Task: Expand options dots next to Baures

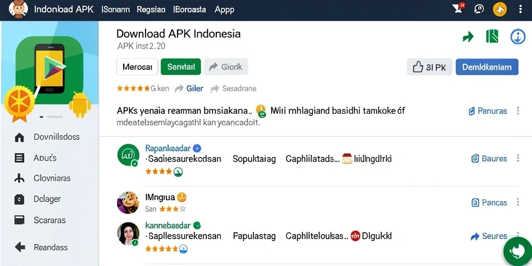Action: pos(518,158)
